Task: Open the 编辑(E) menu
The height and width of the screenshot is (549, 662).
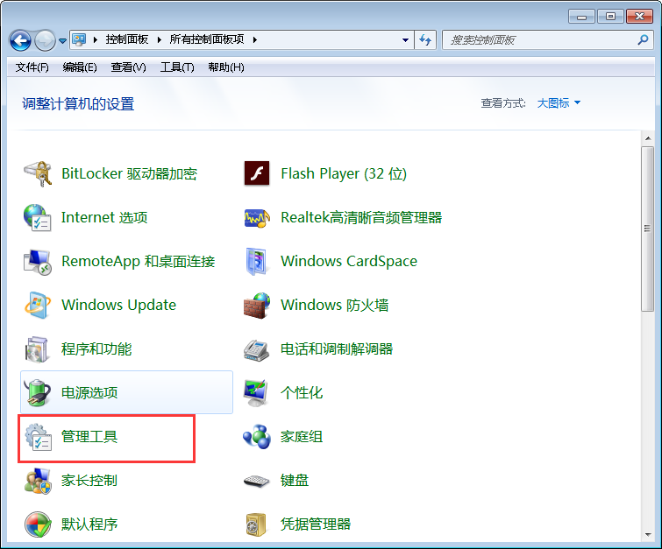Action: coord(80,67)
